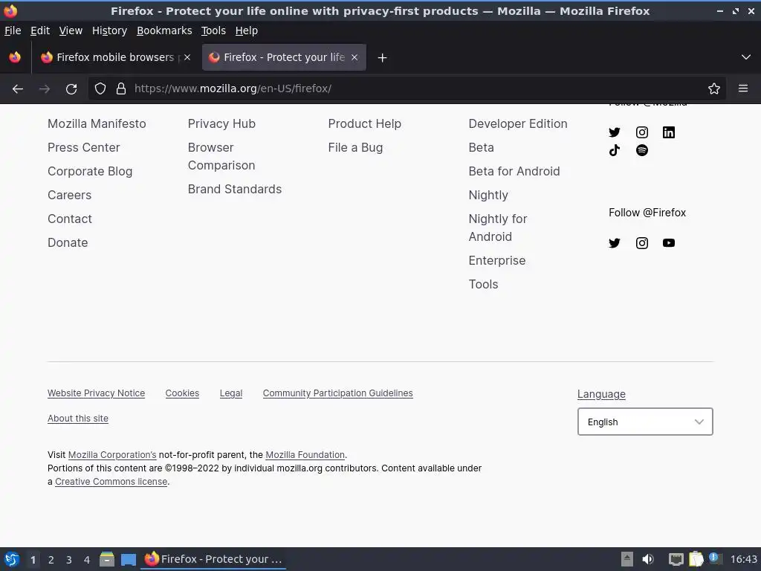This screenshot has height=571, width=761.
Task: Open Beta for Android link
Action: 514,172
